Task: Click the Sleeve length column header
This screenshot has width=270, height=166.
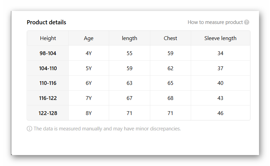Action: click(x=220, y=38)
